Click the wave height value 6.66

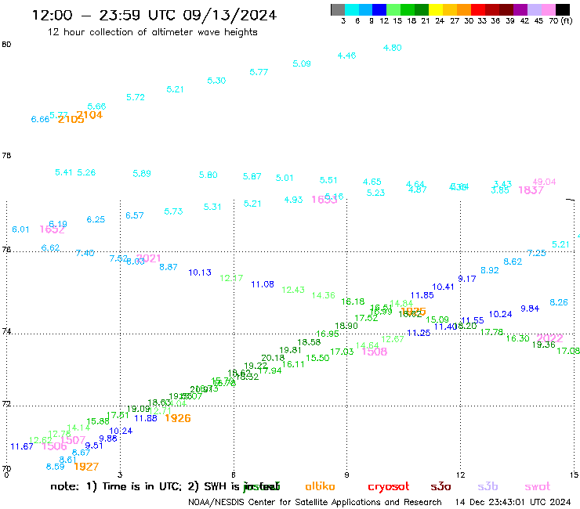pyautogui.click(x=40, y=119)
